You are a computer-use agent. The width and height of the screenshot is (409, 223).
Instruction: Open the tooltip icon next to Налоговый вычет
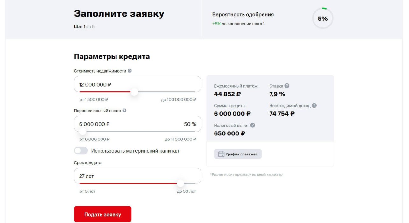(x=252, y=126)
